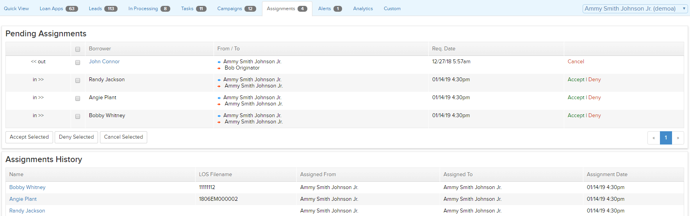Open the Loan Apps tab
Image resolution: width=690 pixels, height=216 pixels.
58,9
